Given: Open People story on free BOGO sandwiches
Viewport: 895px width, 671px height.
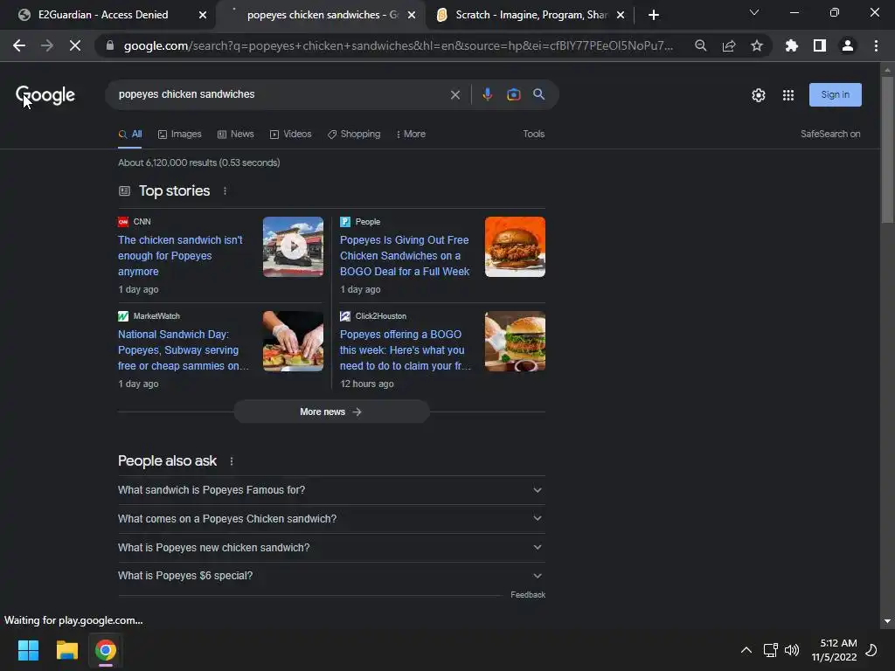Looking at the screenshot, I should pyautogui.click(x=405, y=256).
